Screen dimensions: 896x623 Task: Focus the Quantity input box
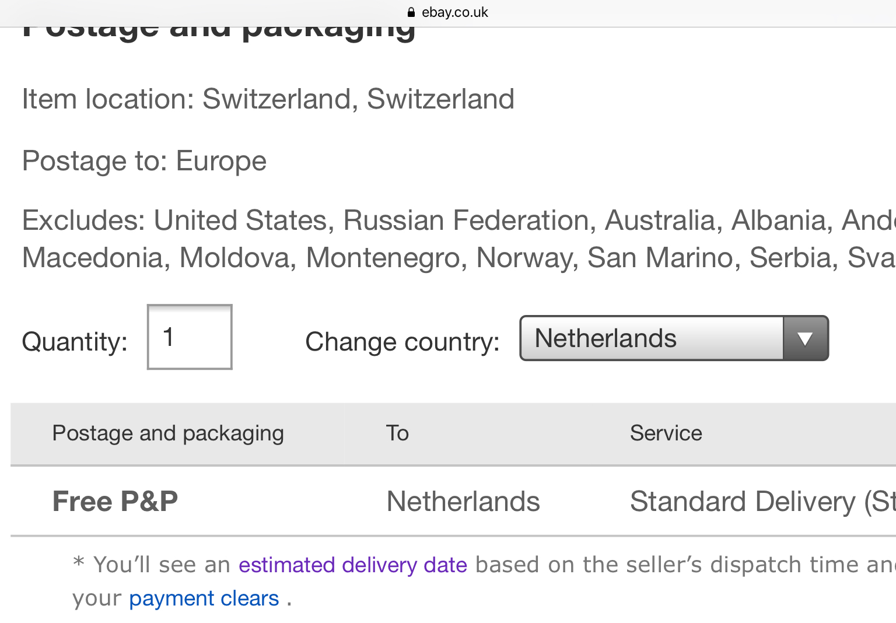tap(190, 337)
